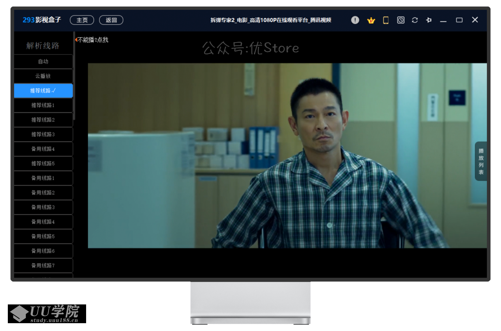Screen dimensions: 501x331
Task: Switch to 推荐线路1
Action: click(x=43, y=105)
